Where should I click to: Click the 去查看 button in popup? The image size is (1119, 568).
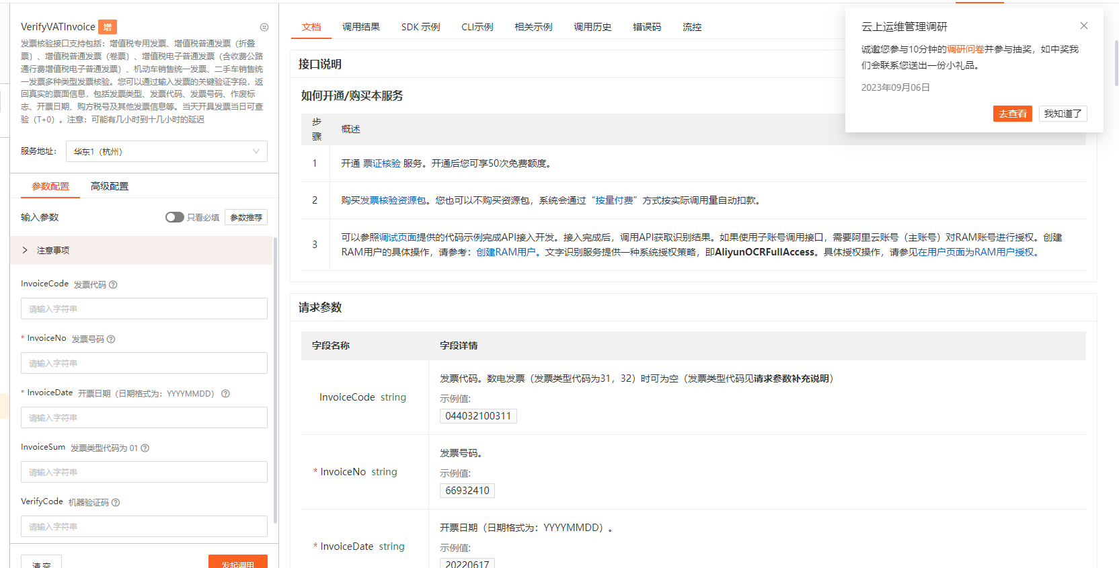click(x=1012, y=114)
